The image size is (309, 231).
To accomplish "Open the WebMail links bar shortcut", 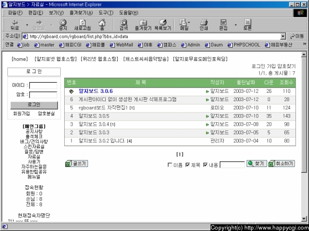I will point(121,45).
